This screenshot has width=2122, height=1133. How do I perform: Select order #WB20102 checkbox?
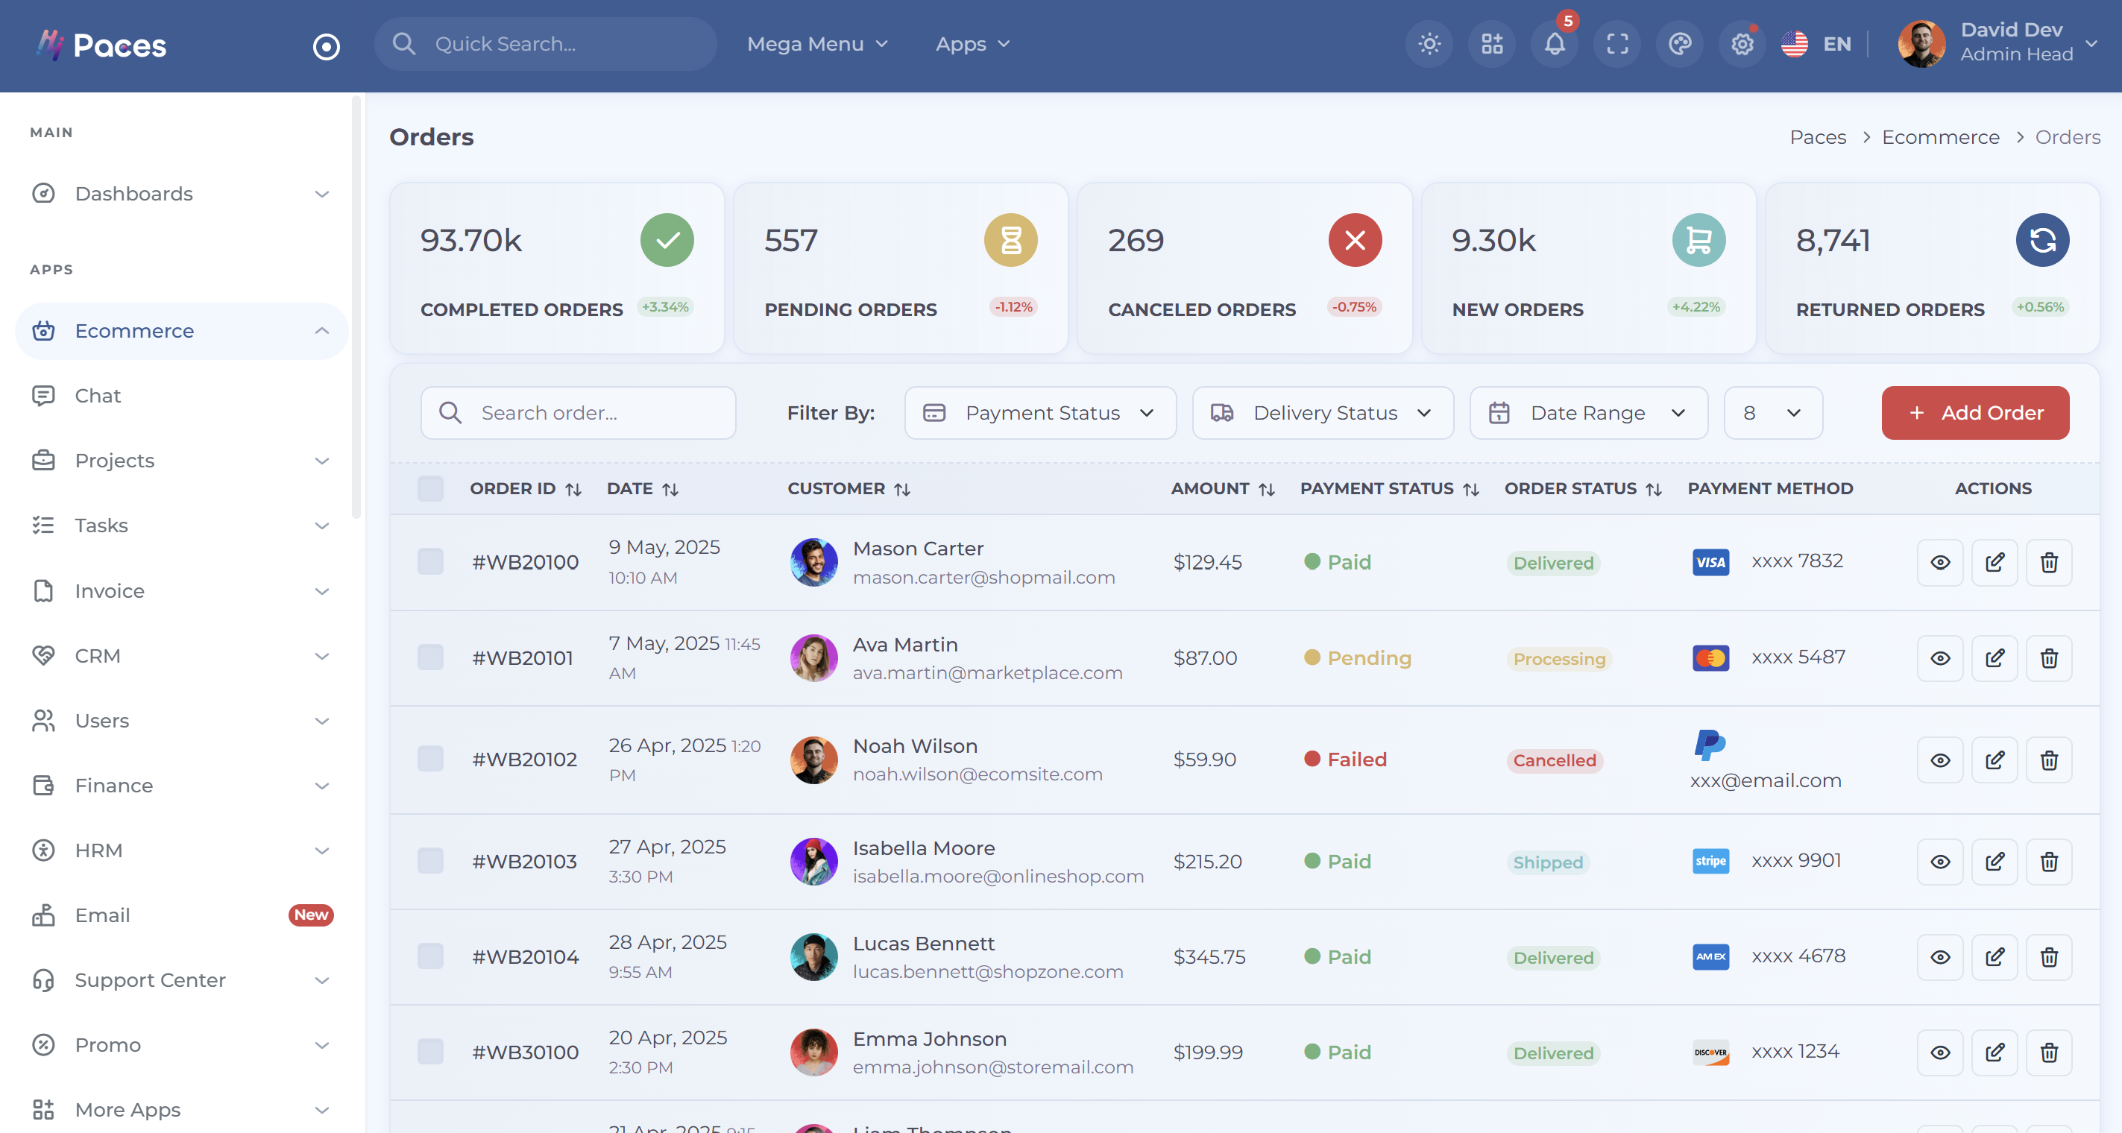(430, 758)
